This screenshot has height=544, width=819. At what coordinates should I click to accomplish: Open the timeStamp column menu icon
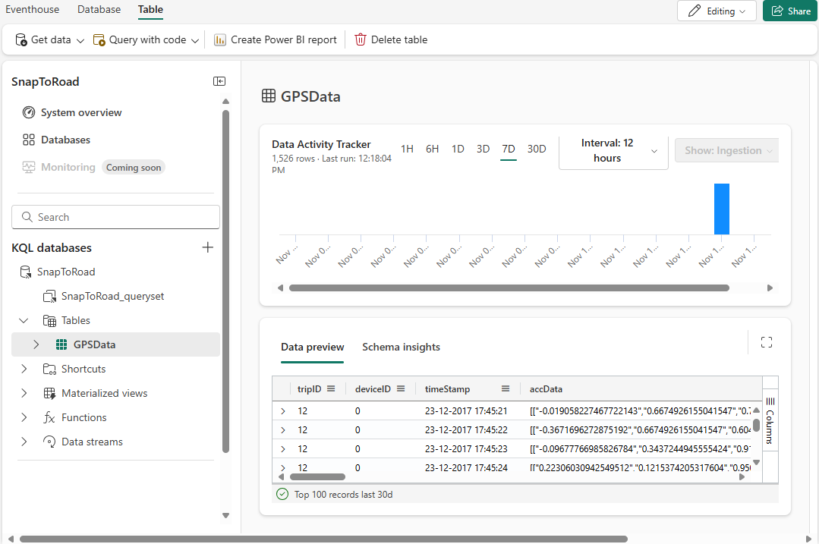coord(505,388)
